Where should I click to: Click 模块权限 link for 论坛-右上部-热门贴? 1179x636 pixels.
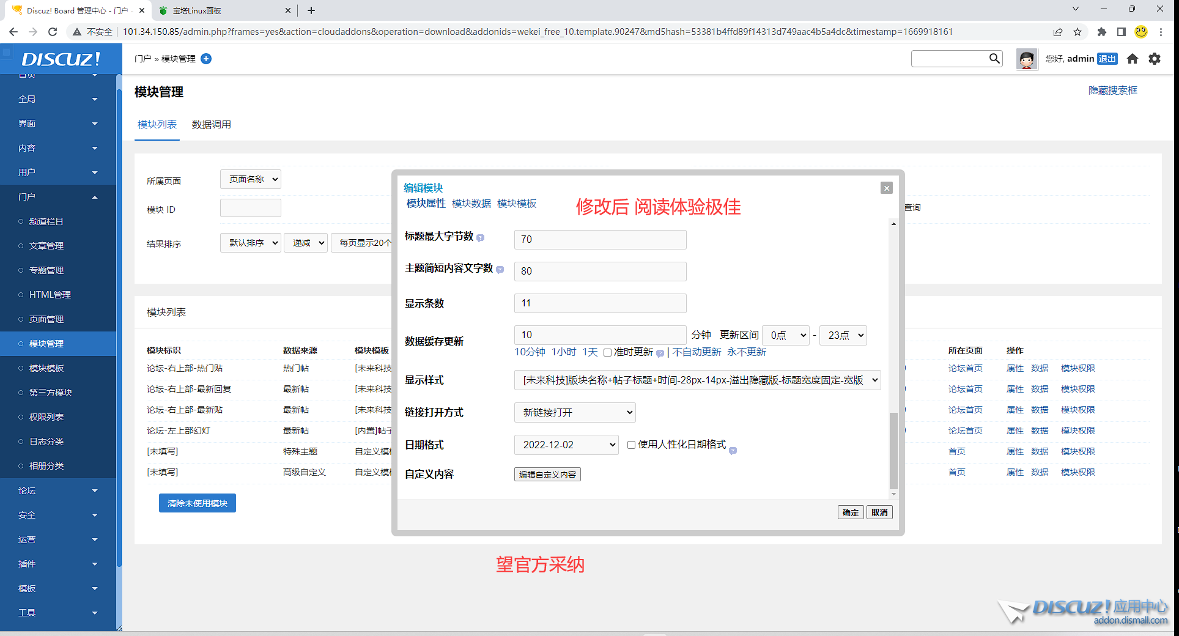[x=1077, y=368]
